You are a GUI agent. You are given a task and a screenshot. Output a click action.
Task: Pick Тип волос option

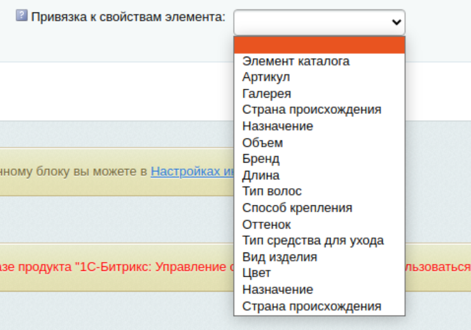click(319, 191)
